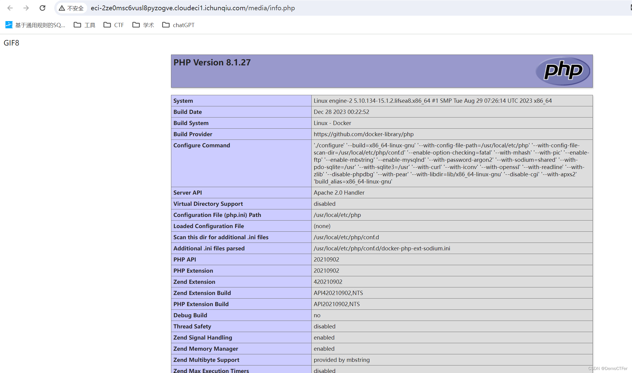
Task: Select the Build System label
Action: (x=191, y=123)
